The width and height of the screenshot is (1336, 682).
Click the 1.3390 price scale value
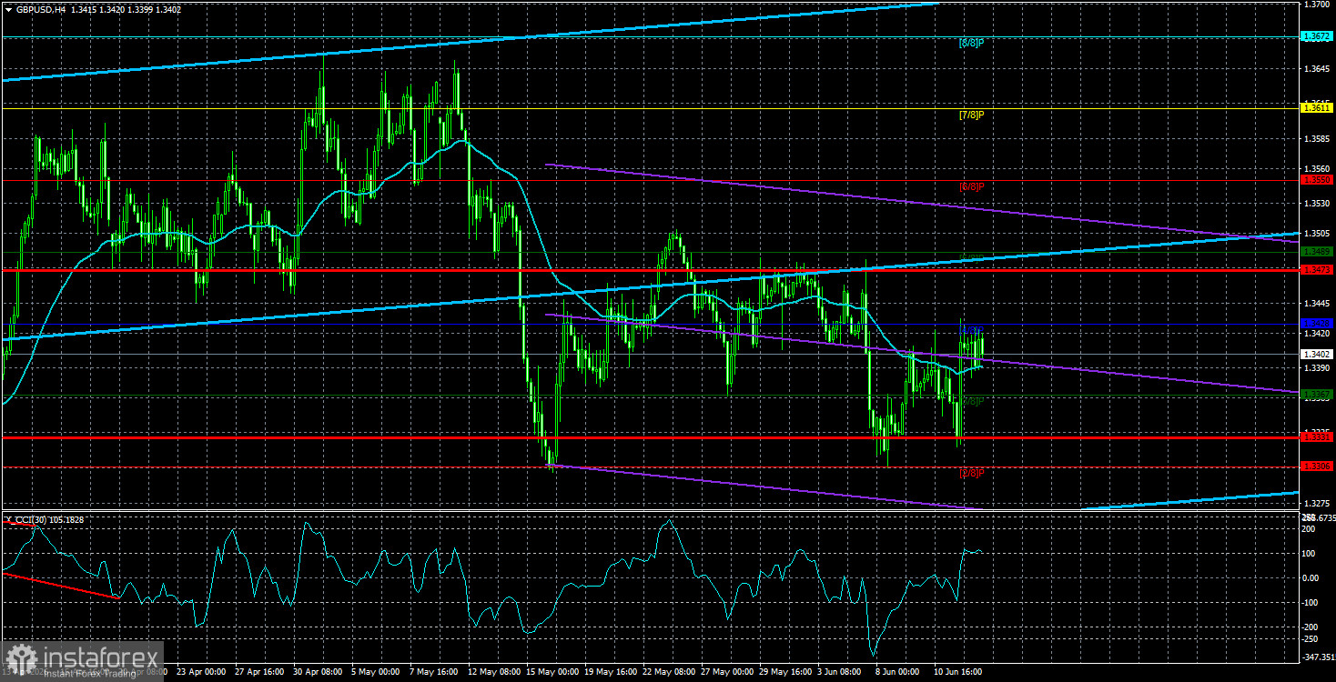tap(1317, 368)
